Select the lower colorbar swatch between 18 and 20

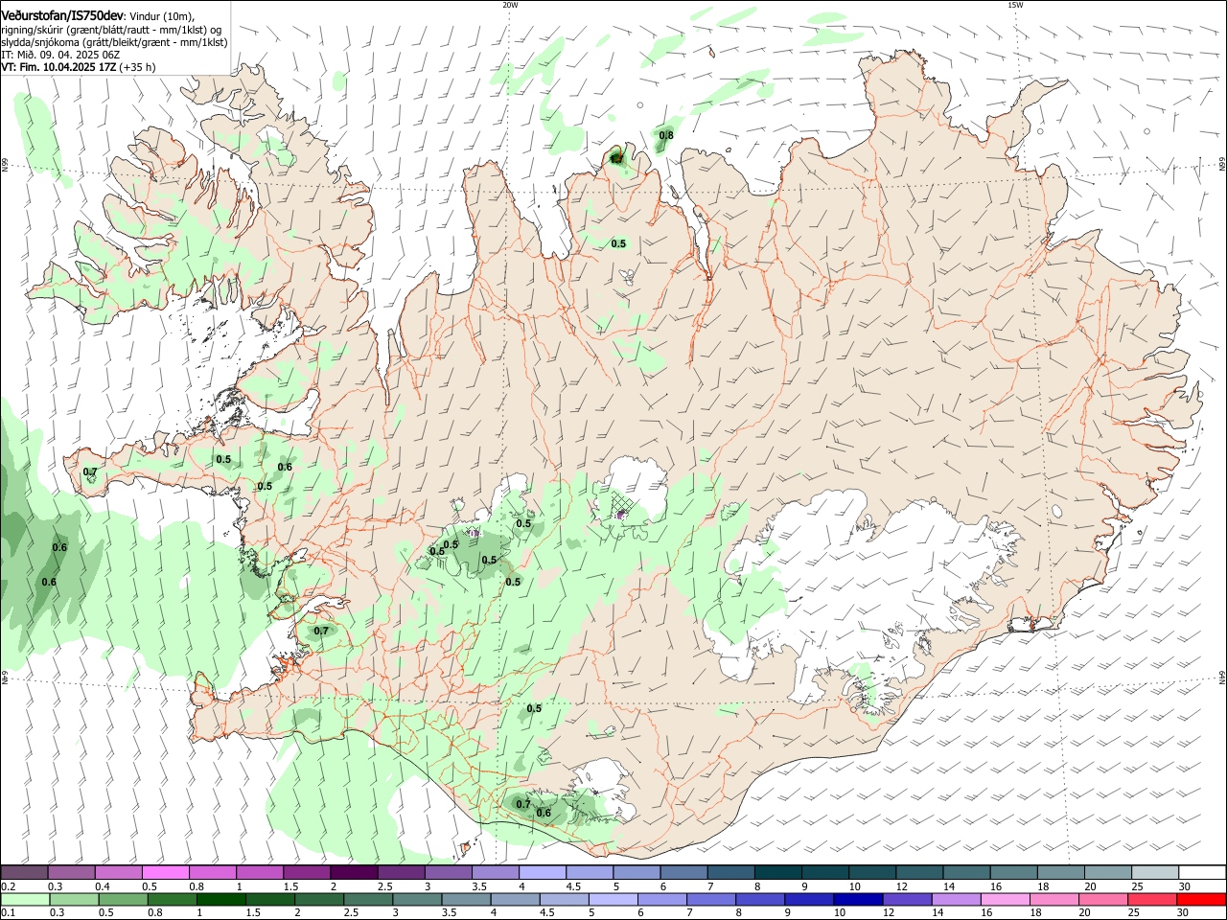point(1053,899)
